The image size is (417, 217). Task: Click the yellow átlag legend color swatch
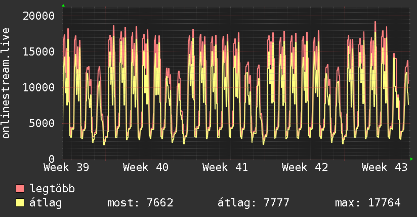tap(20, 203)
